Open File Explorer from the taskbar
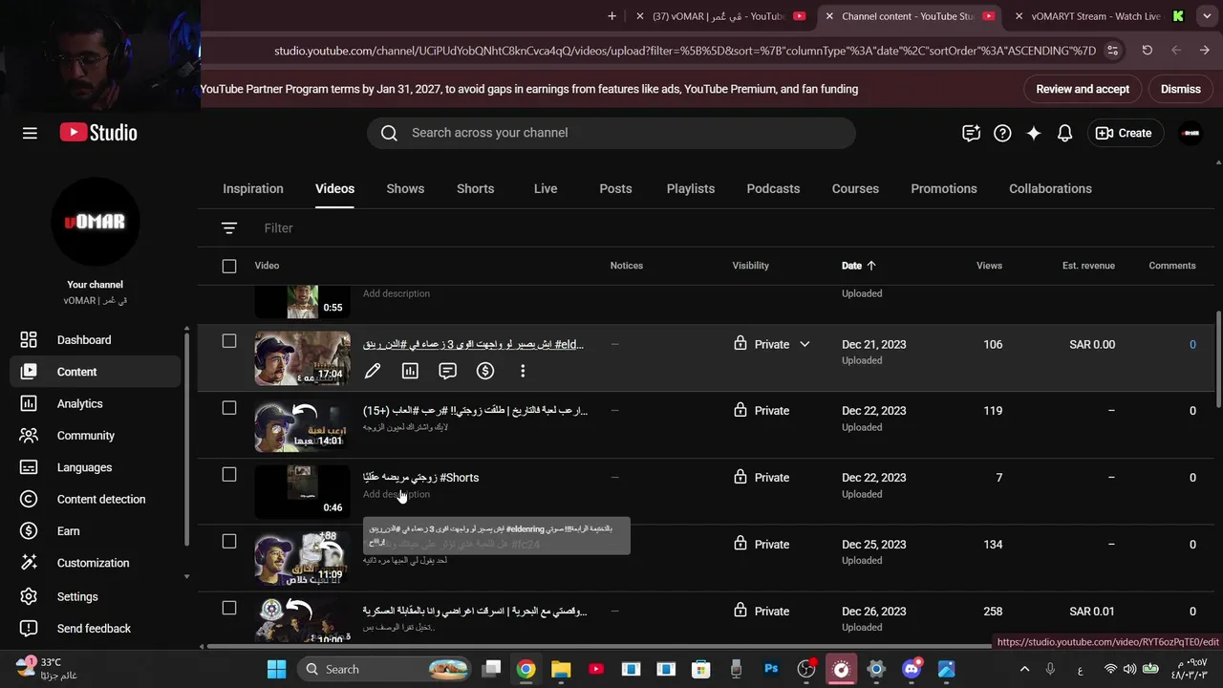Screen dimensions: 1223x688 tap(561, 669)
